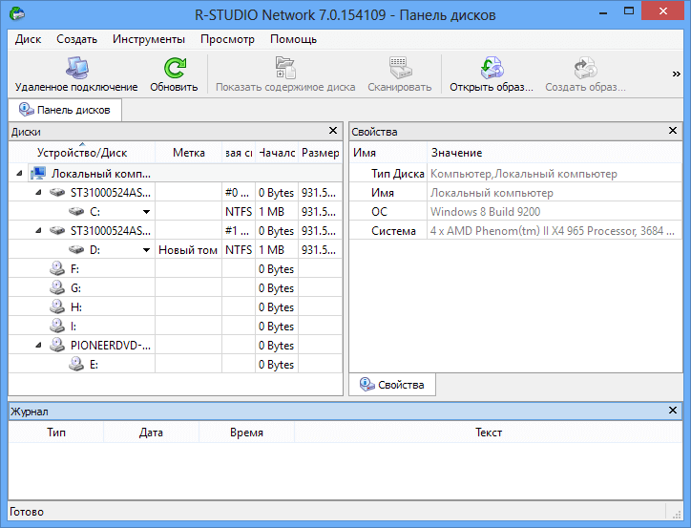Click the optical disc icon for E:
This screenshot has height=528, width=691.
click(76, 364)
